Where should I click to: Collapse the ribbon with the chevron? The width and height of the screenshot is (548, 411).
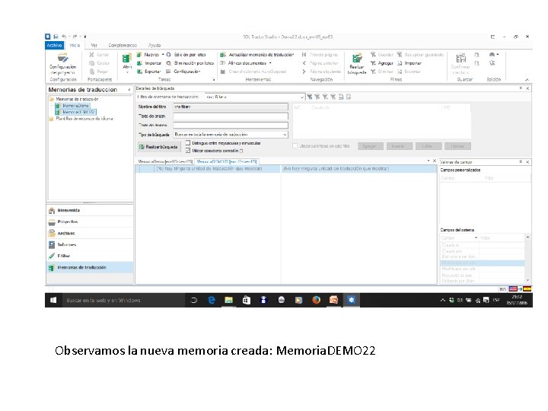tap(527, 80)
